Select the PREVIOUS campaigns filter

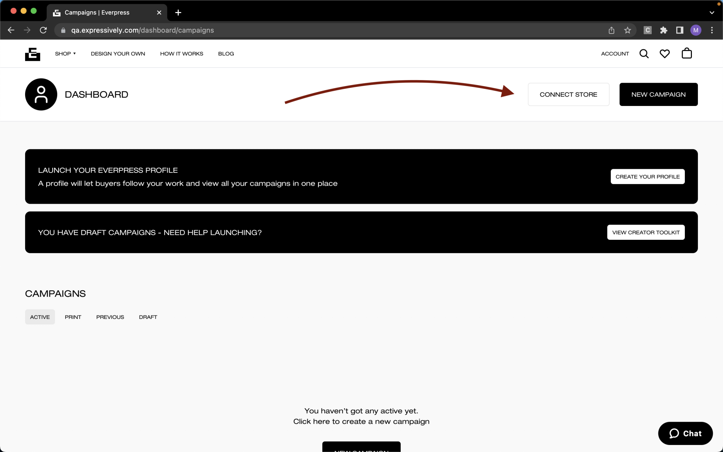(110, 317)
